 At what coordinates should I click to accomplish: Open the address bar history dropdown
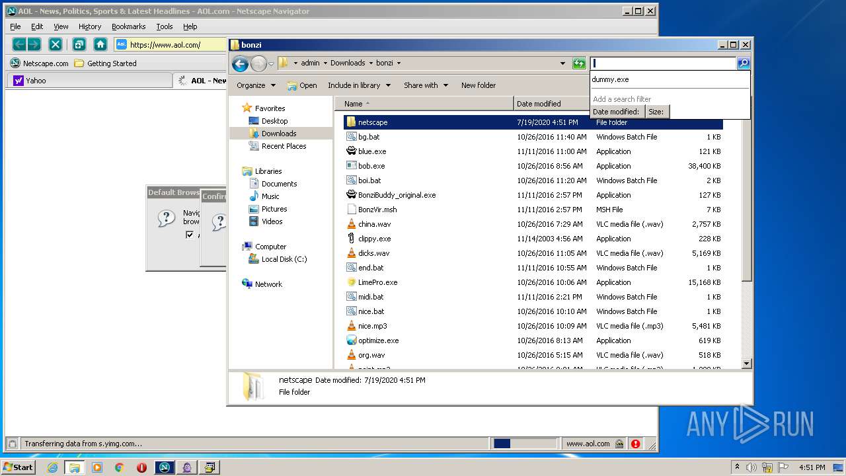[562, 63]
